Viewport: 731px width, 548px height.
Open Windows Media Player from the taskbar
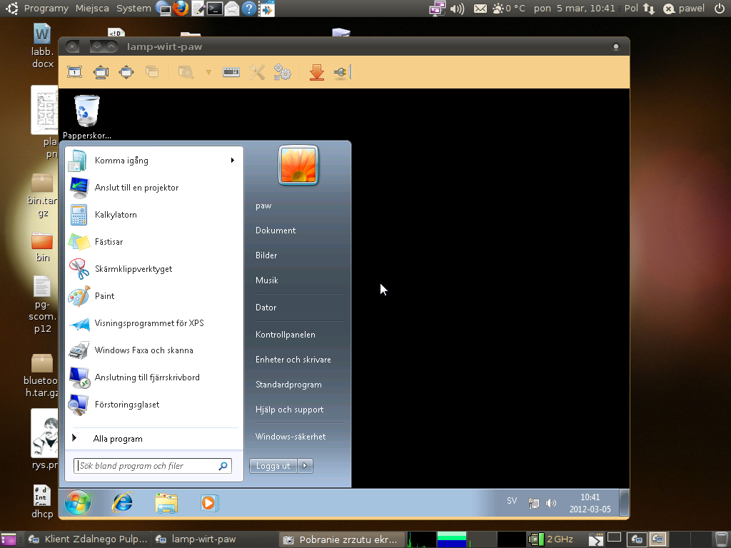[x=208, y=503]
